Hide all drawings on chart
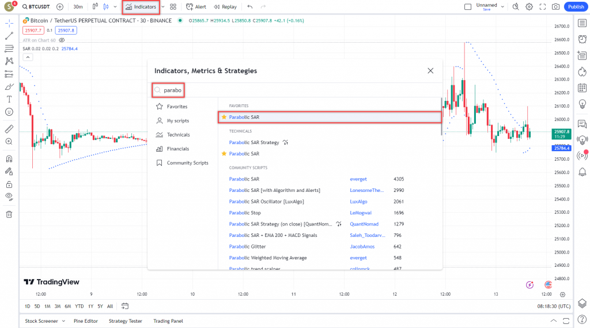Viewport: 590px width, 328px height. pos(9,197)
